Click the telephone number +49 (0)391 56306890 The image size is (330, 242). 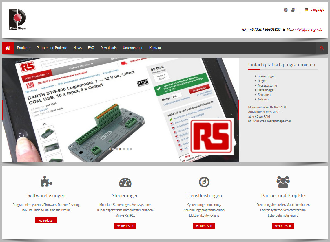(x=264, y=30)
